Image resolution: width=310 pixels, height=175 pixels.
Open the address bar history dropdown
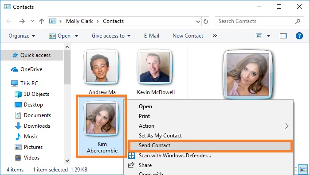point(198,21)
